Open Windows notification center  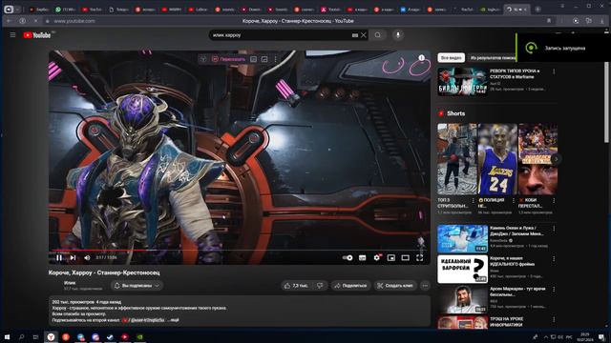[602, 336]
